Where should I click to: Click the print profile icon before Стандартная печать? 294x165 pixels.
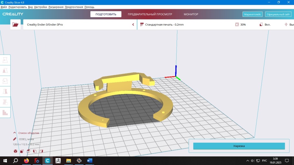point(142,24)
